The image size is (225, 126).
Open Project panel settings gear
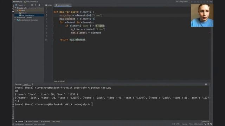pos(39,5)
